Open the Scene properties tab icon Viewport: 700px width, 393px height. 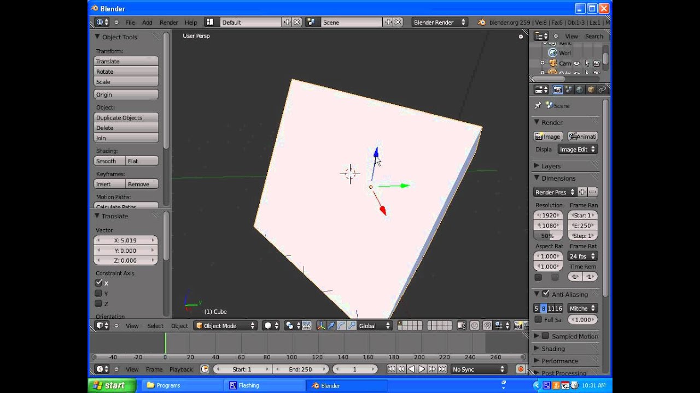568,90
